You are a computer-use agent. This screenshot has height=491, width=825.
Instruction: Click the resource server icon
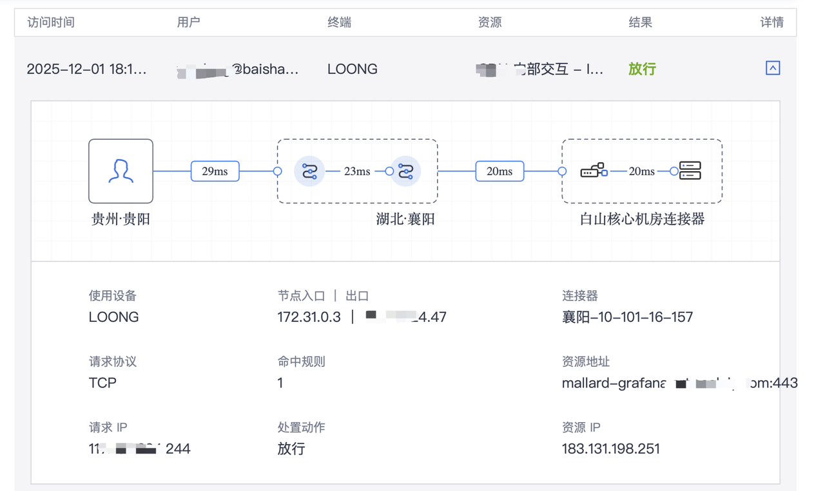tap(690, 171)
